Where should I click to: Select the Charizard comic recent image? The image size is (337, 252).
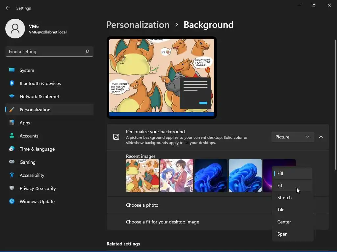coord(142,176)
